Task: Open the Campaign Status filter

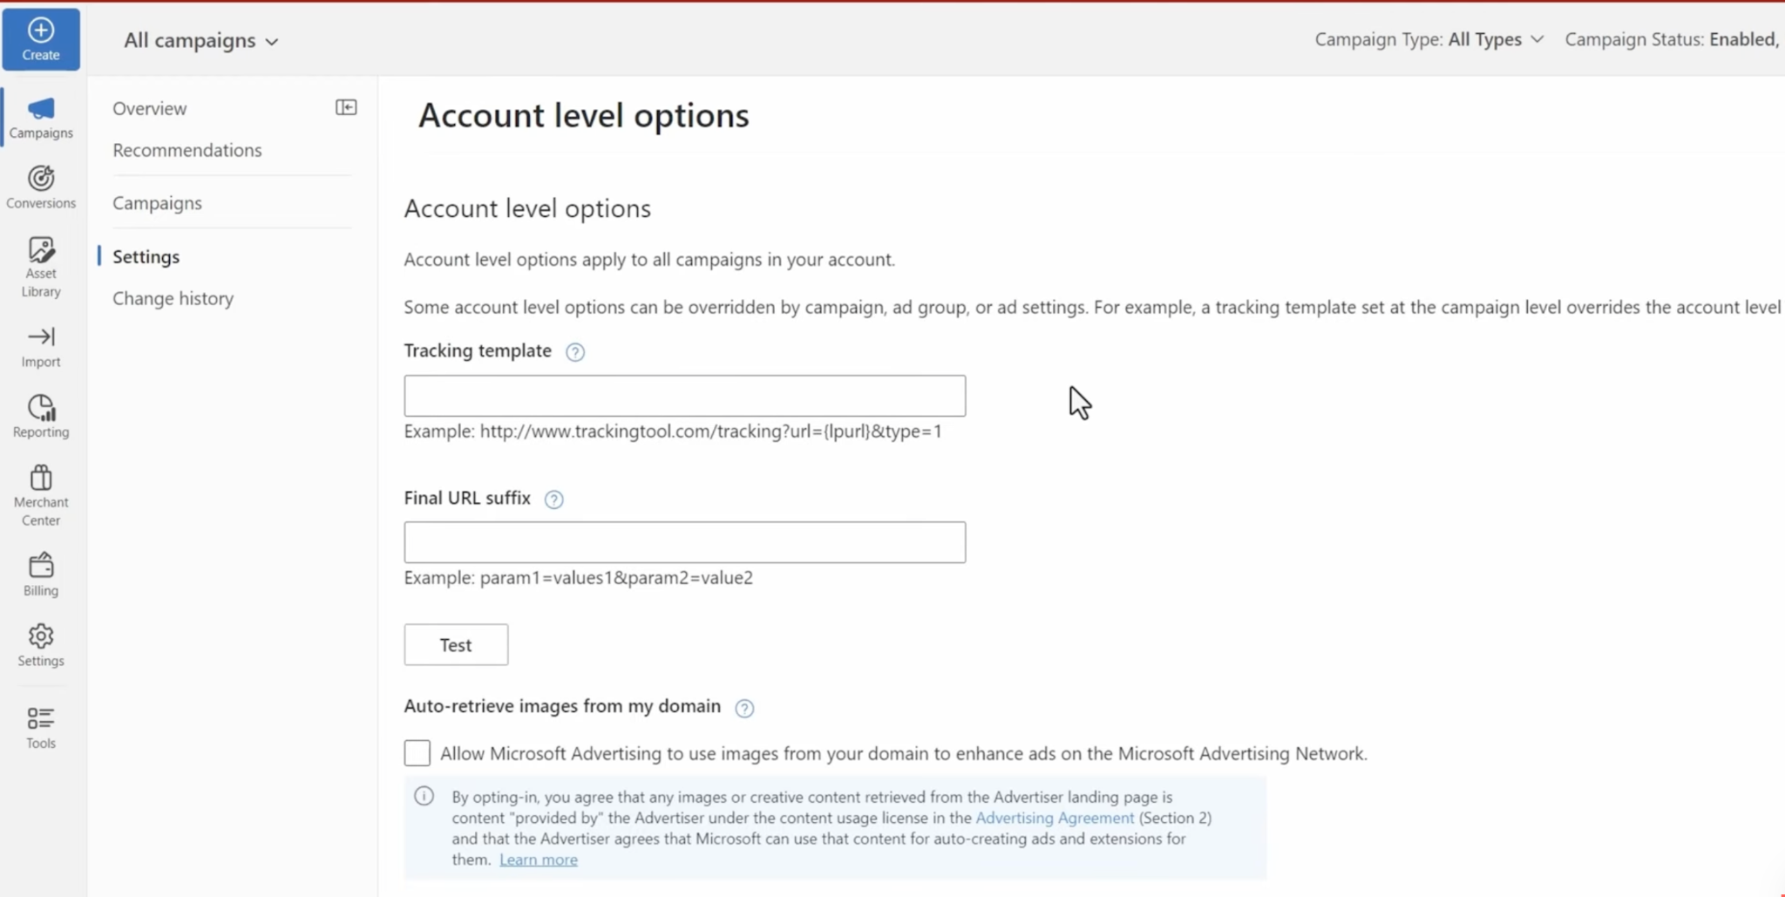Action: coord(1673,39)
